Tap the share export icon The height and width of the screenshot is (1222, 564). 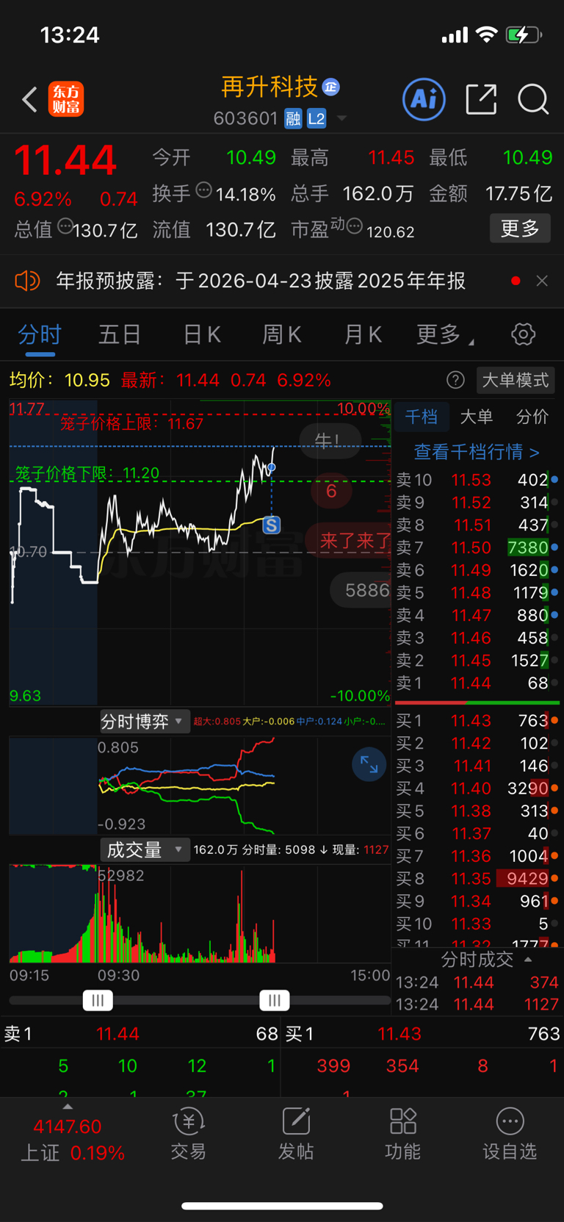pos(482,98)
